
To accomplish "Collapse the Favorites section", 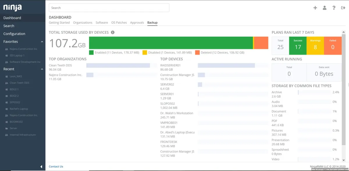I will [x=42, y=42].
